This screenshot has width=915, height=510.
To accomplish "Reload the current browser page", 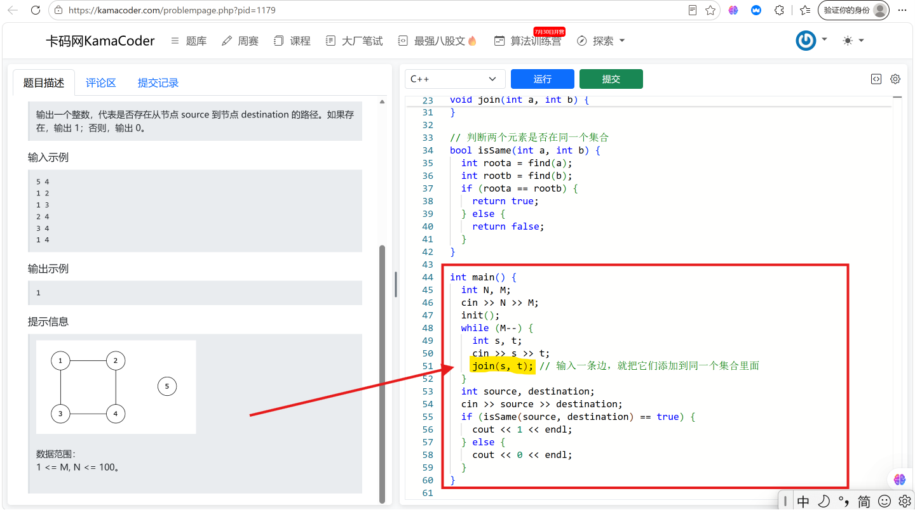I will point(36,10).
